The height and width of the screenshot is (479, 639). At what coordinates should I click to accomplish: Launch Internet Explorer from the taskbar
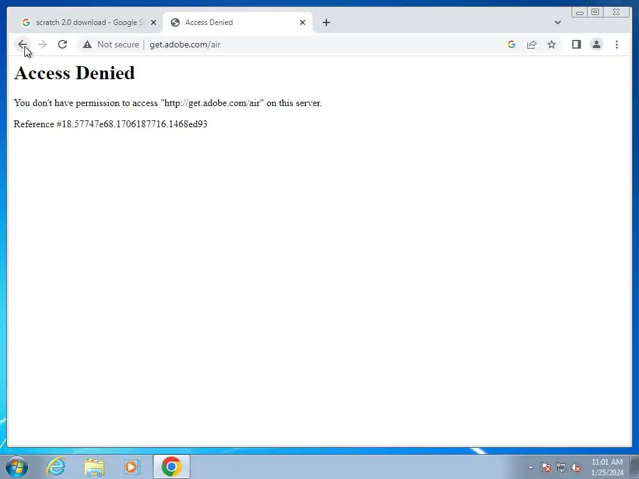click(x=56, y=467)
